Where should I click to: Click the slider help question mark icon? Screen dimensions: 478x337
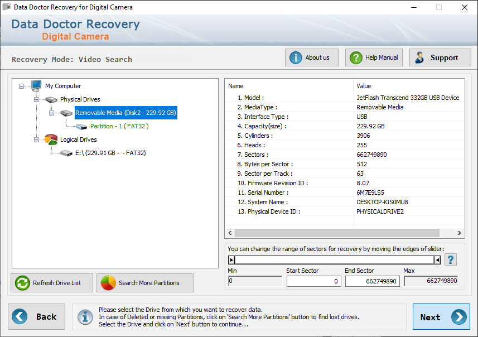coord(451,259)
